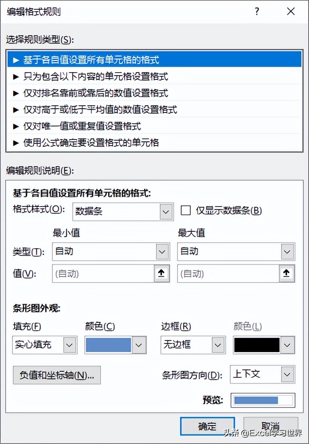The width and height of the screenshot is (309, 444).
Task: Open the 格式样式 数据条 dropdown
Action: [123, 211]
